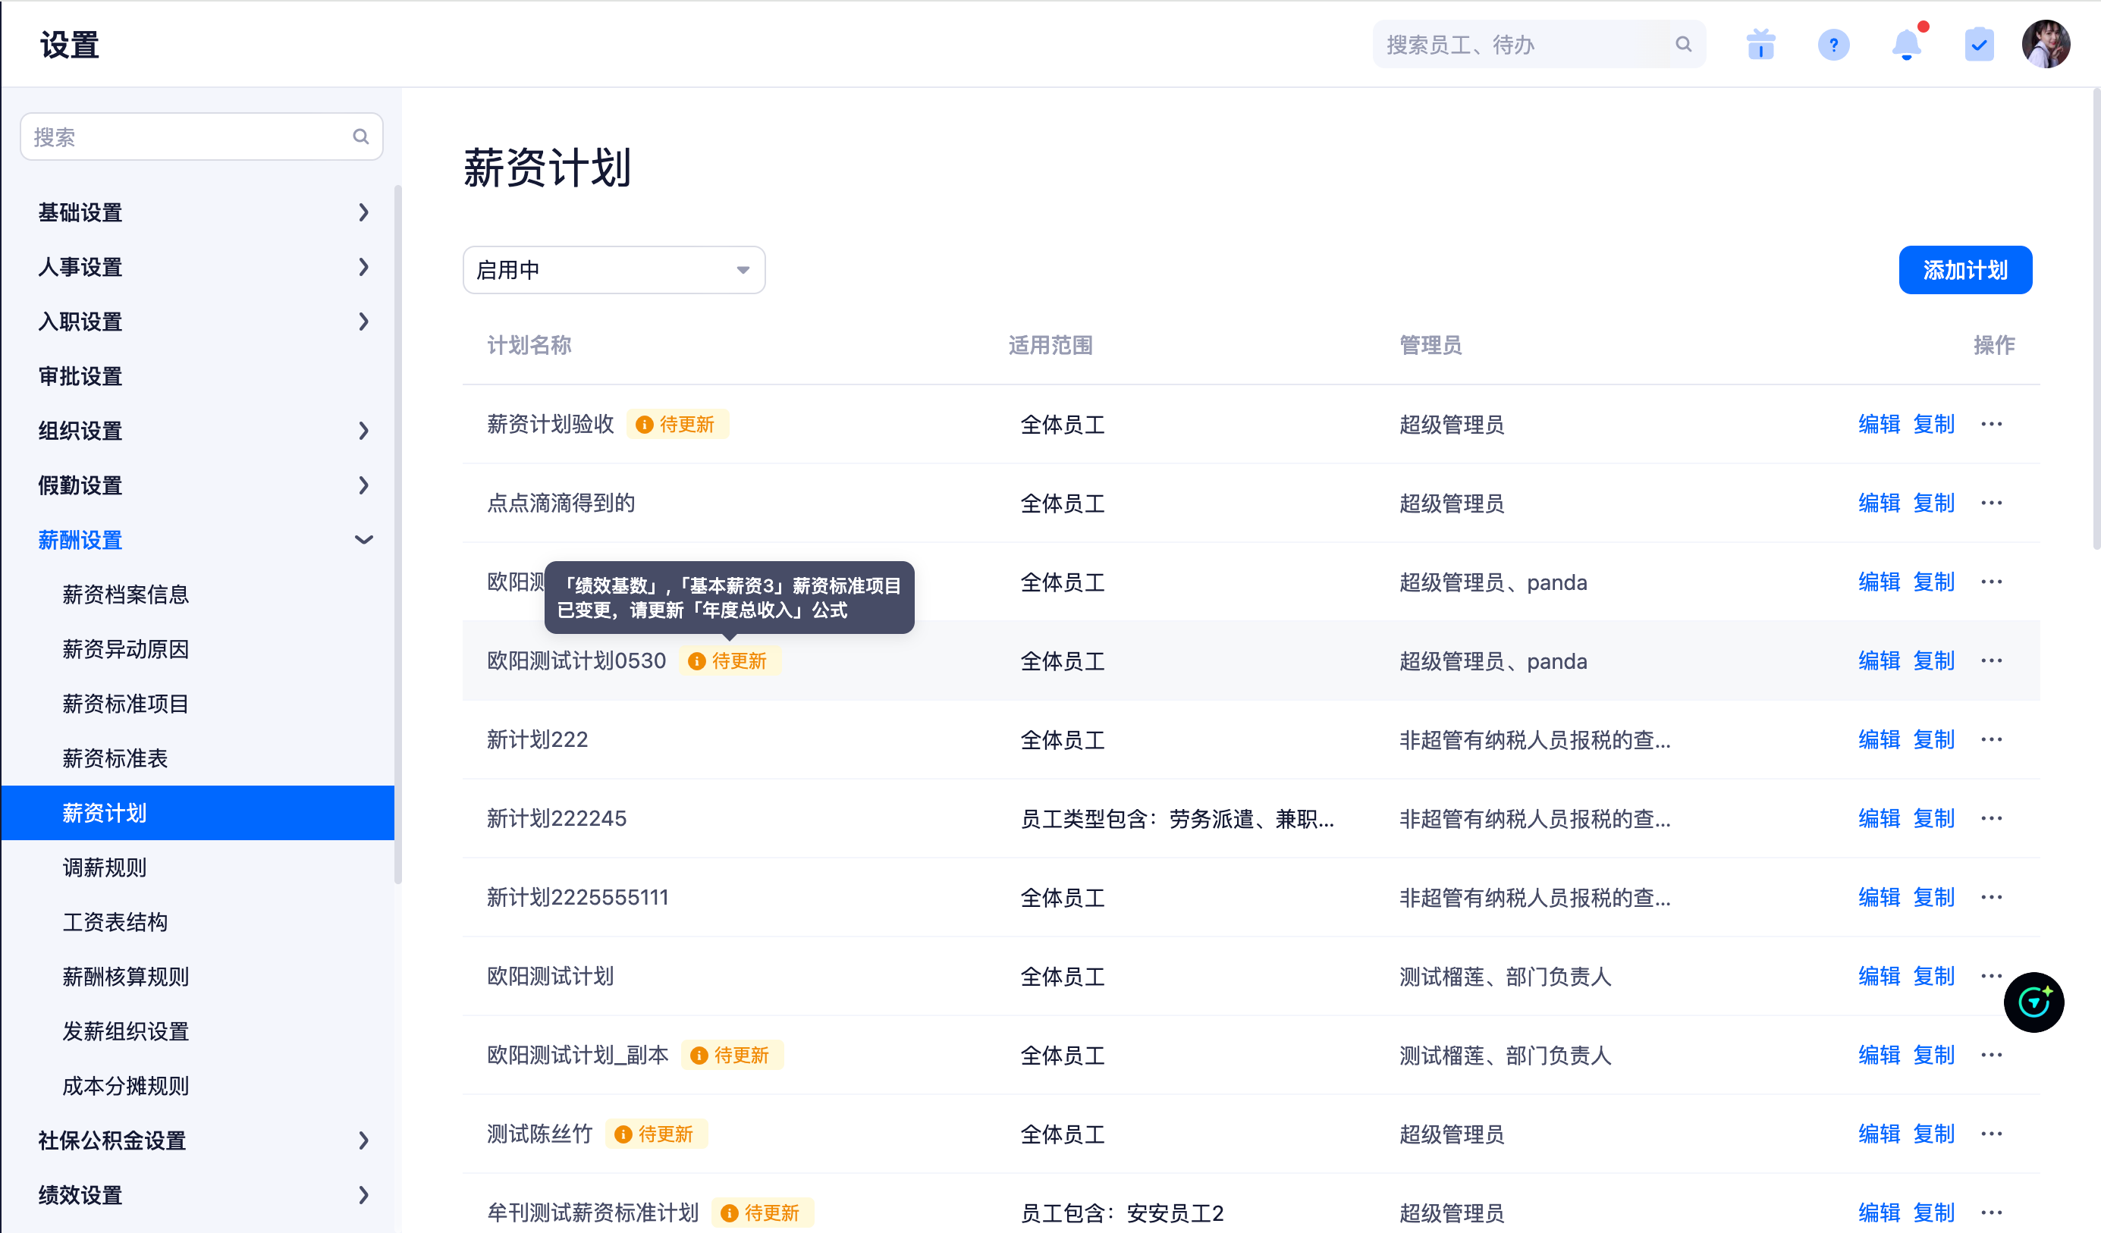The width and height of the screenshot is (2101, 1233).
Task: Click the 新计划2225555111 plan name
Action: coord(577,897)
